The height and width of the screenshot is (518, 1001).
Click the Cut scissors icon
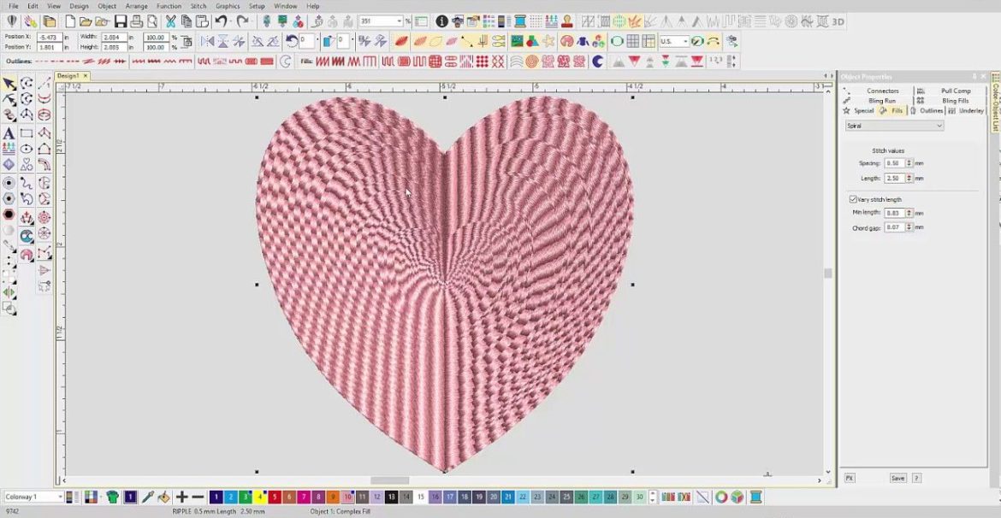[171, 21]
